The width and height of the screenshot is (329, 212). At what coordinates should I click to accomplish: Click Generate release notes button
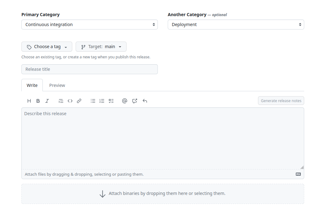point(281,101)
